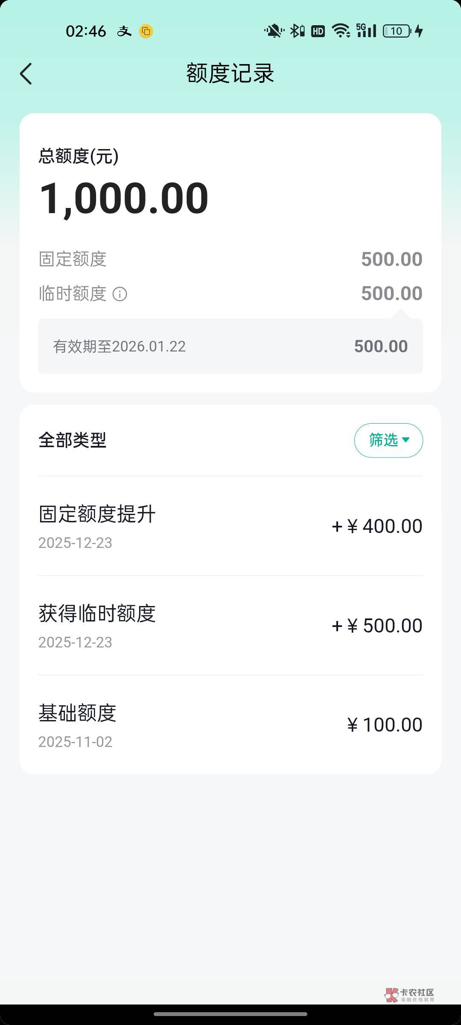This screenshot has width=461, height=1025.
Task: Tap the 临时额度 500.00 amount
Action: (391, 294)
